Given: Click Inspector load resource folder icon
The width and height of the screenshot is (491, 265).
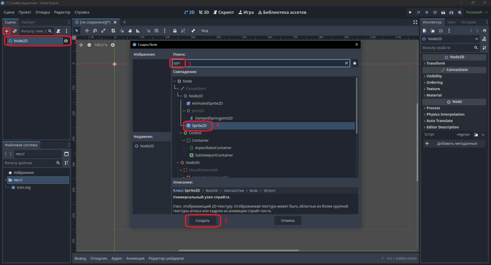Looking at the screenshot, I should tap(433, 31).
